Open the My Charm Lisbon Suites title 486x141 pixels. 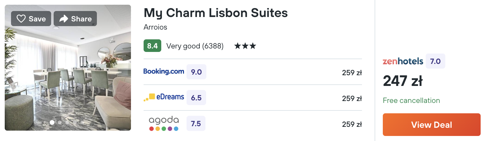(216, 13)
